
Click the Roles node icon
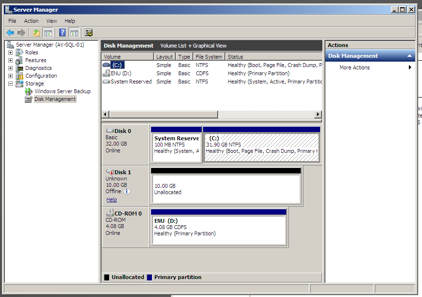point(19,52)
